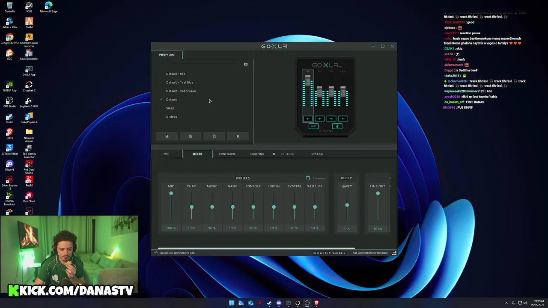Click the MIC volume slider handle
The image size is (548, 308).
pyautogui.click(x=171, y=193)
